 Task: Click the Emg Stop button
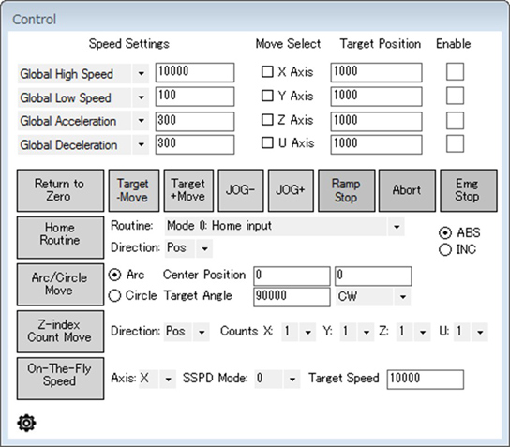pos(469,190)
